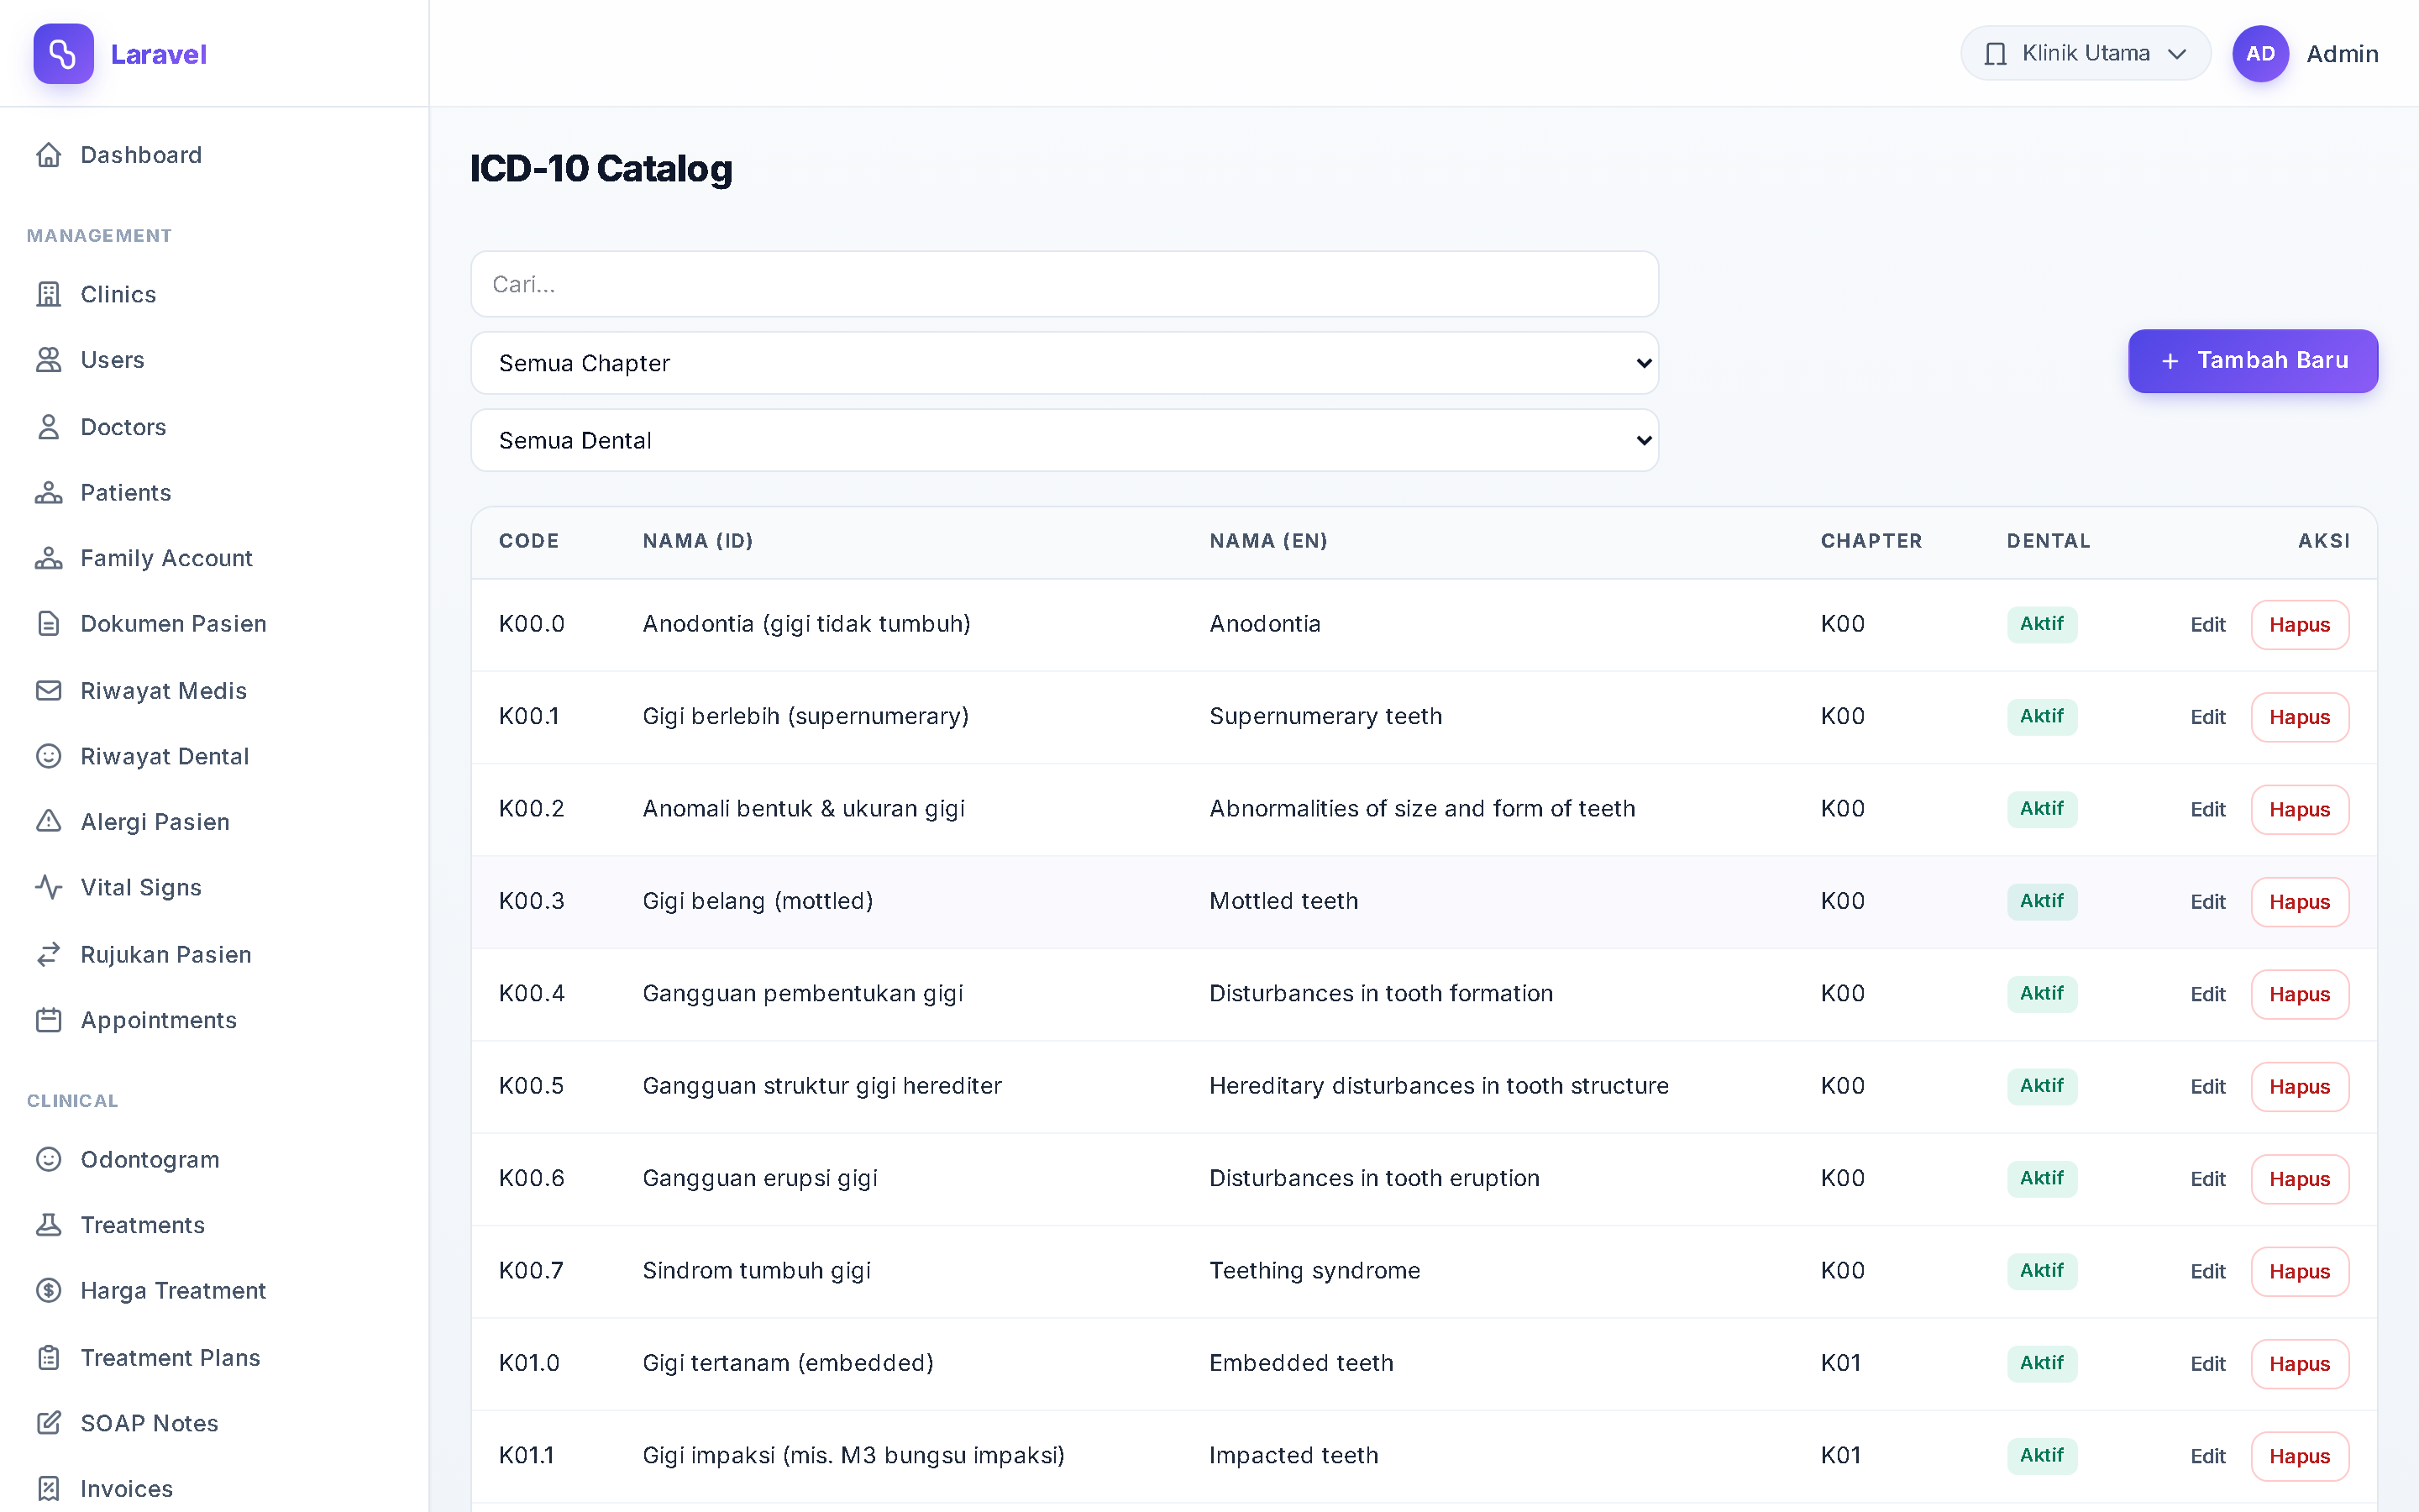Click the Appointments calendar icon
This screenshot has height=1512, width=2419.
tap(48, 1020)
